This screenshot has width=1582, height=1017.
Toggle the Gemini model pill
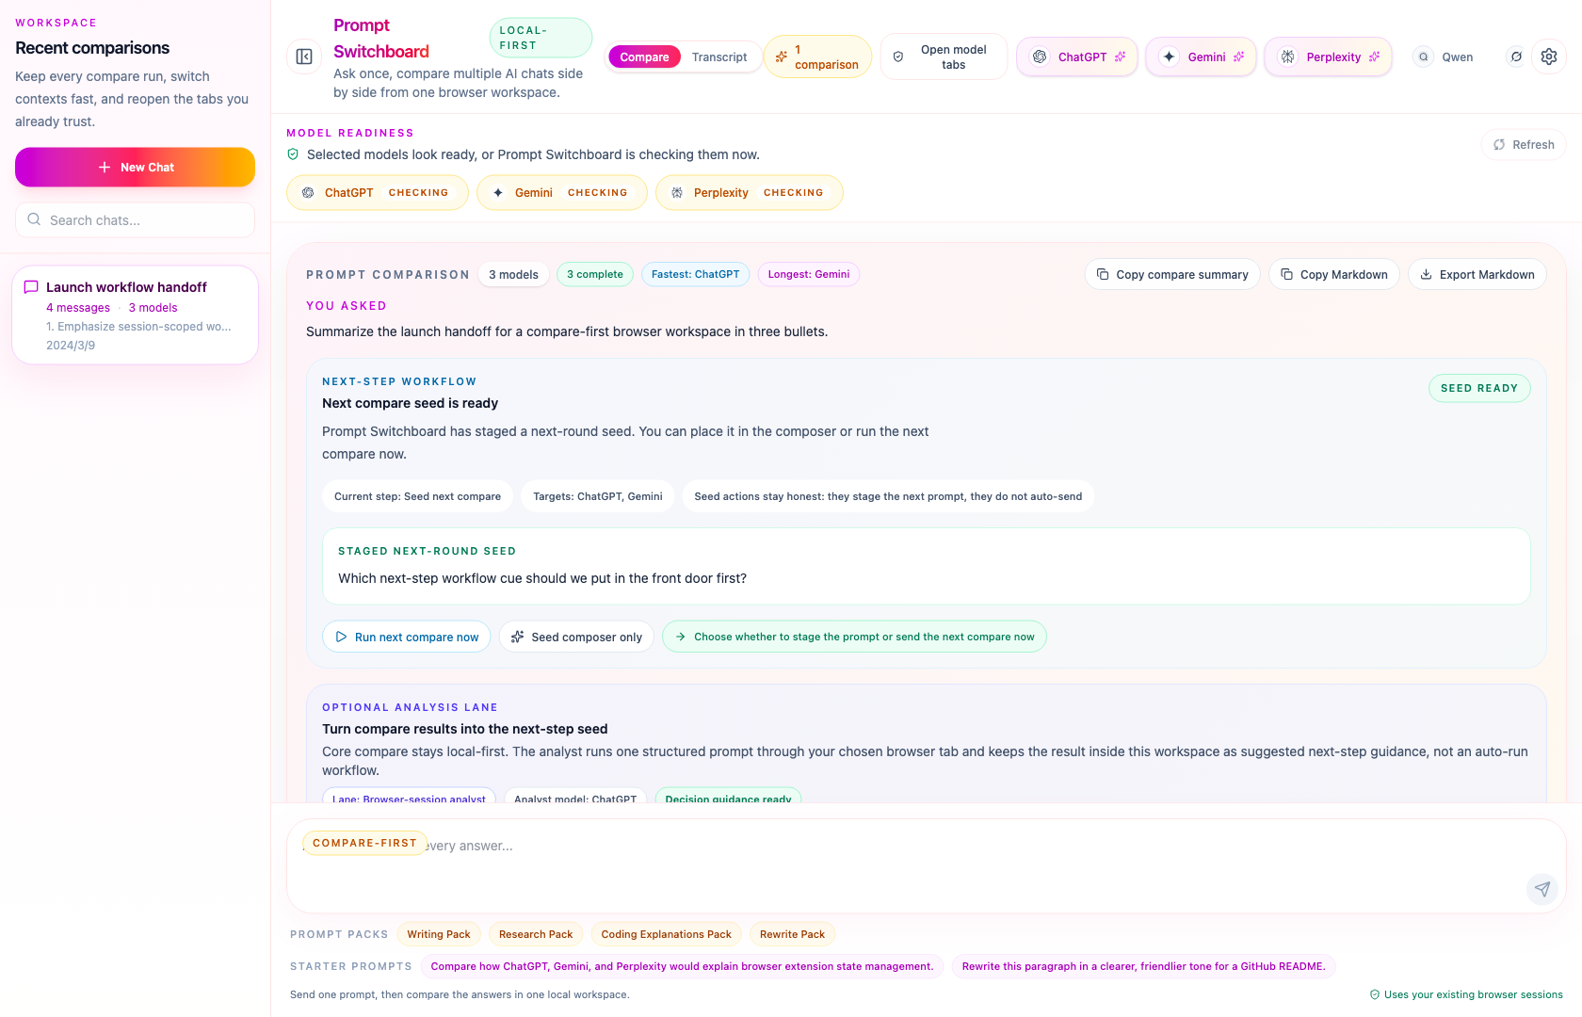[x=1201, y=56]
